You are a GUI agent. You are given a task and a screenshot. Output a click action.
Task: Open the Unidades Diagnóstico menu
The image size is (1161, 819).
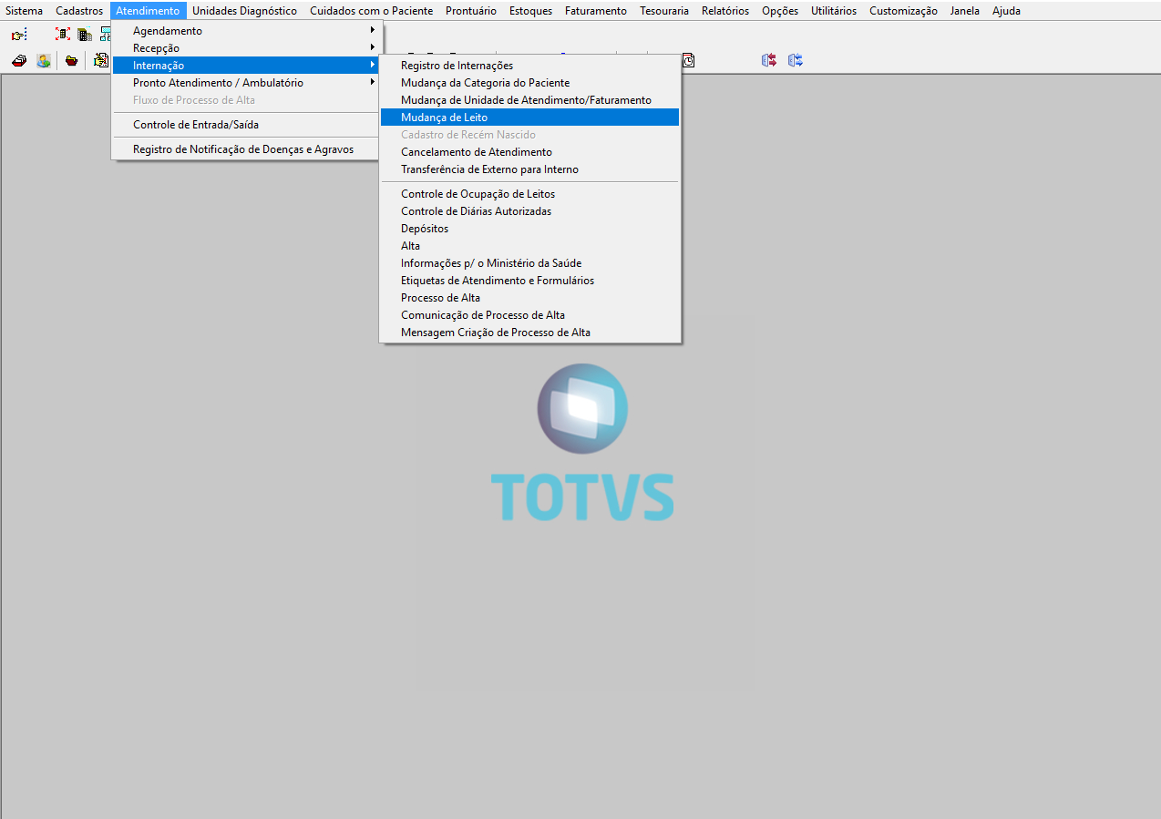pos(244,11)
